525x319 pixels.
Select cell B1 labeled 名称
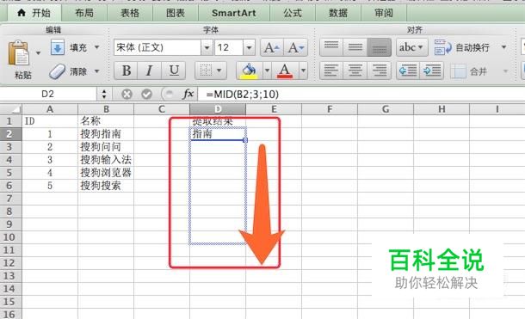(106, 121)
